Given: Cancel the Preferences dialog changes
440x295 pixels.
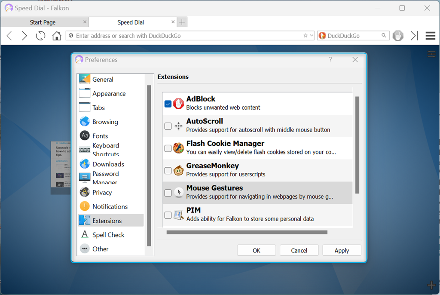Looking at the screenshot, I should 299,250.
